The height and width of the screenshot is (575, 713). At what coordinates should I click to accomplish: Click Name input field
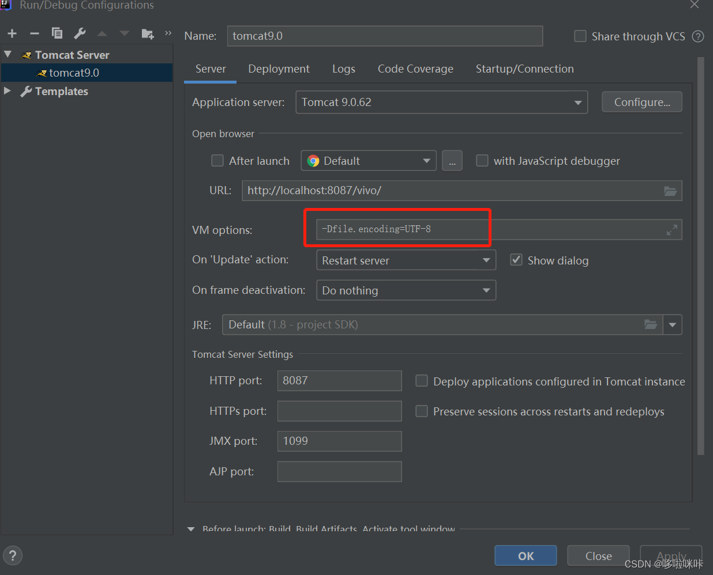pos(385,36)
